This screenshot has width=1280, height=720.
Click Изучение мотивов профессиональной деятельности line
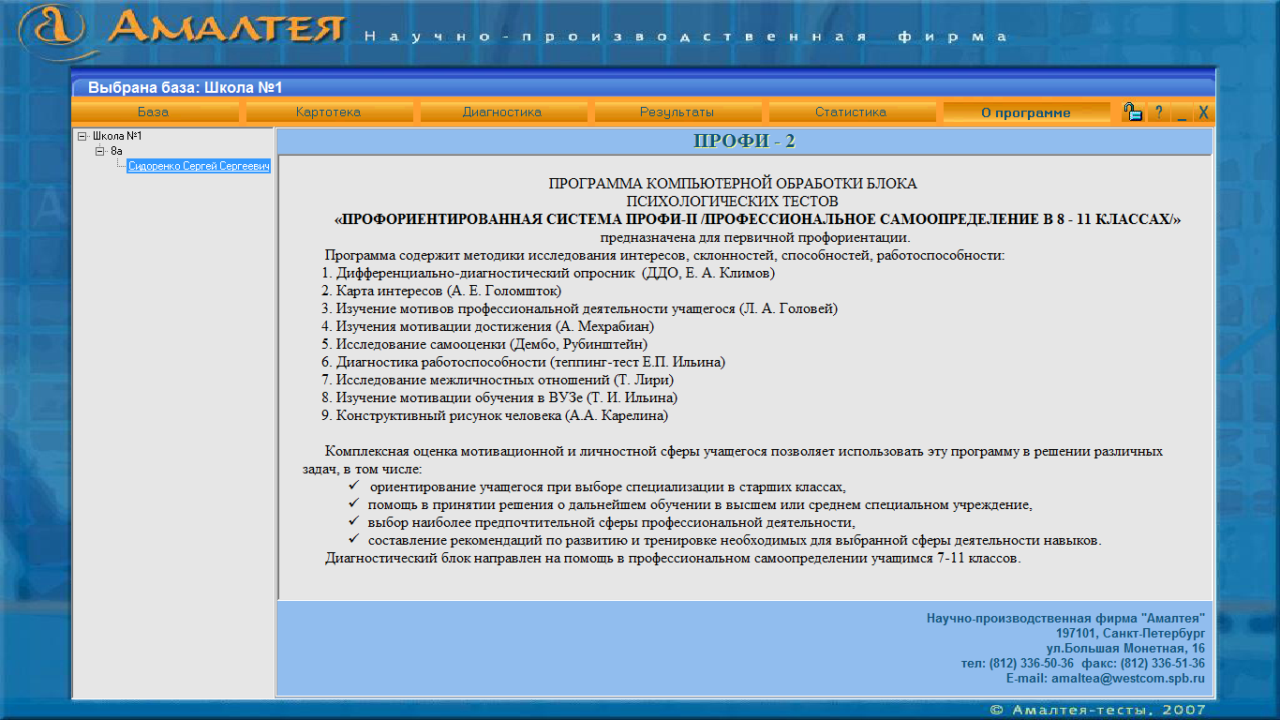(579, 308)
